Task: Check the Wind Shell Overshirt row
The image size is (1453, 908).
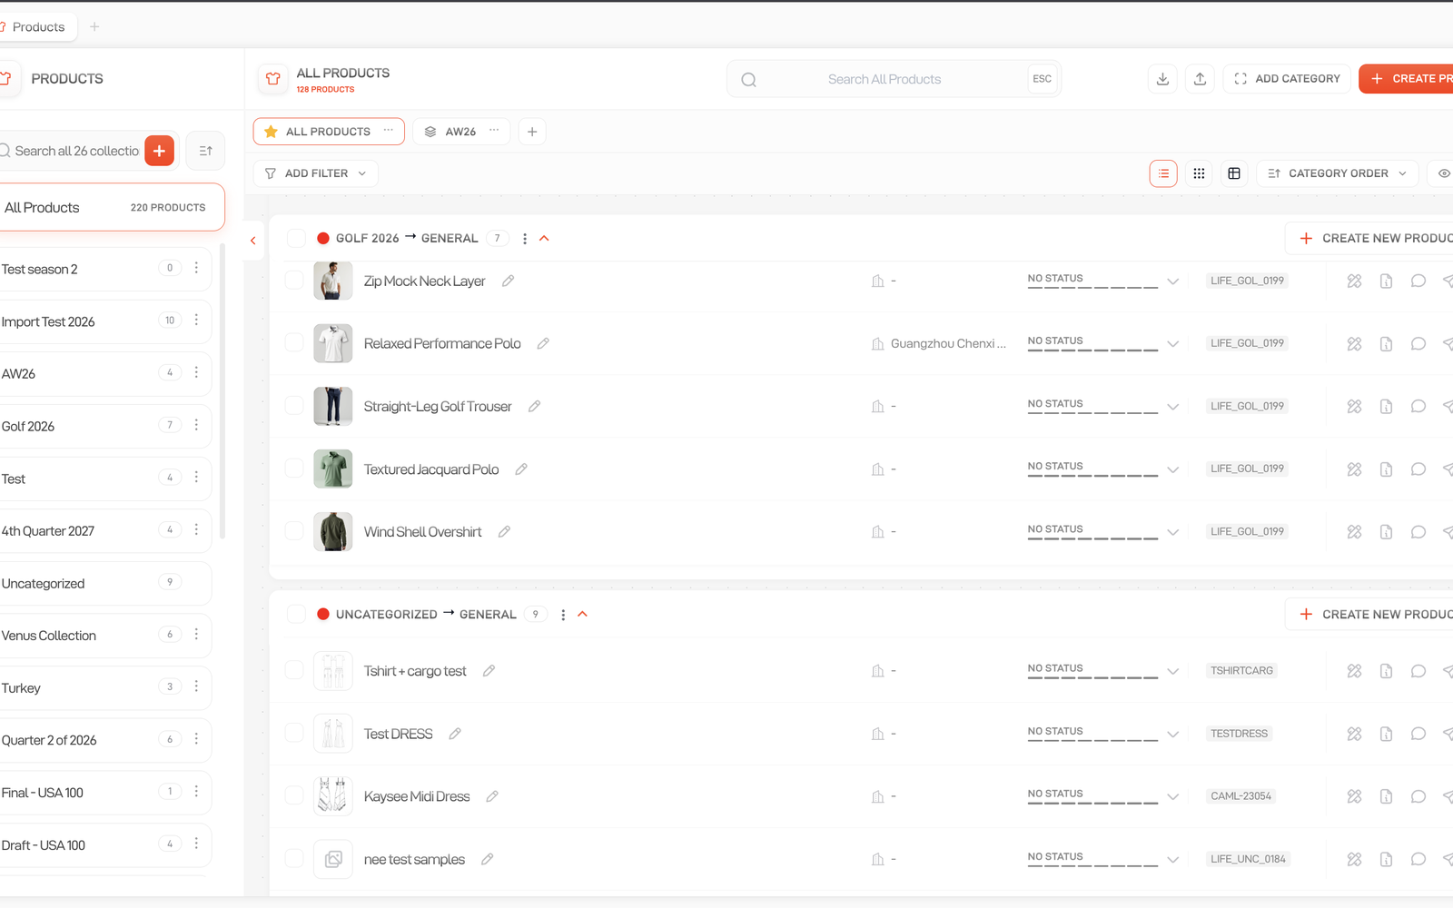Action: [x=294, y=530]
